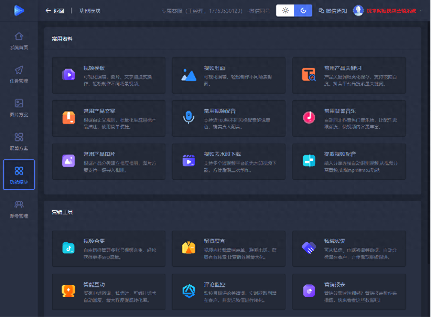Screen dimensions: 431x317
Task: Click the 常用产品文案 orange box icon
Action: click(68, 117)
